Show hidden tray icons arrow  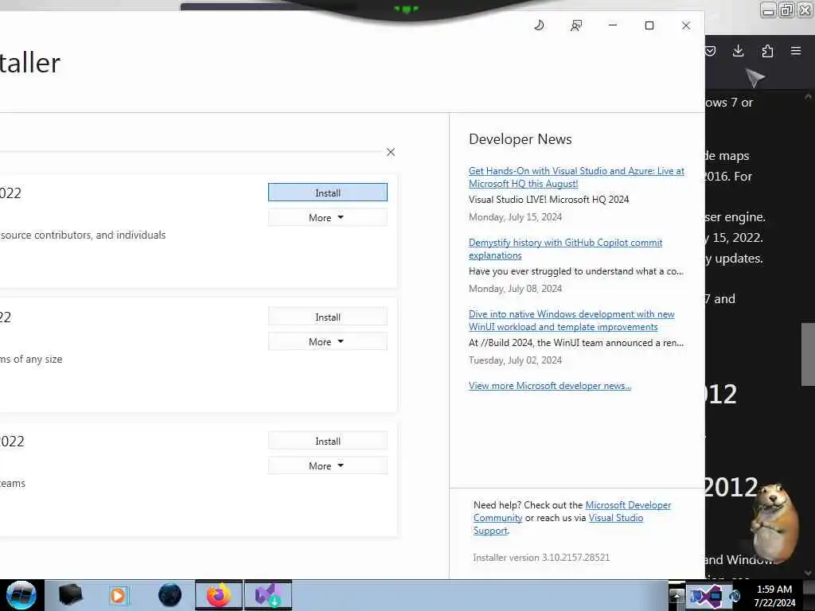coord(677,595)
